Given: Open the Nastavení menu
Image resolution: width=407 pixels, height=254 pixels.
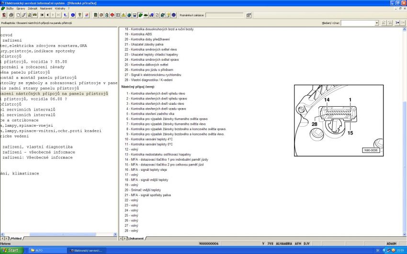Looking at the screenshot, I should click(x=46, y=8).
